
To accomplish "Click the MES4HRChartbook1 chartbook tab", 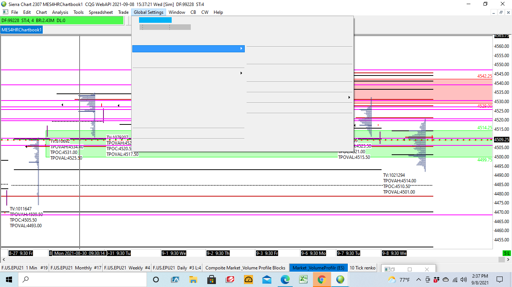I will coord(22,30).
